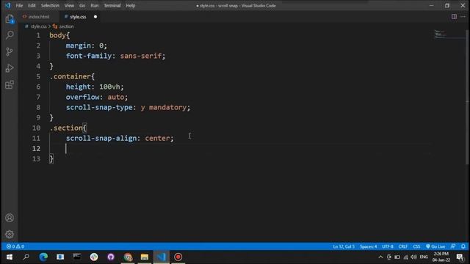Open the Edit menu

point(32,5)
